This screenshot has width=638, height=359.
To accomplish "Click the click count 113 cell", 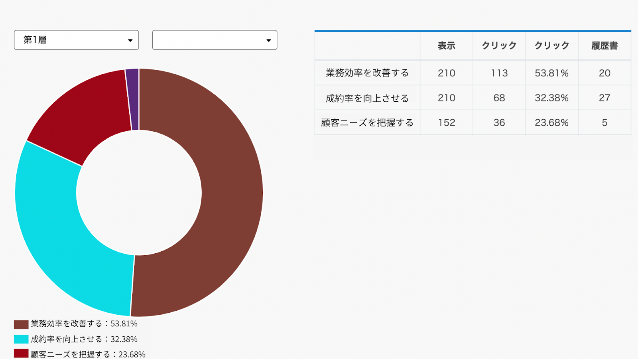I will click(x=499, y=73).
